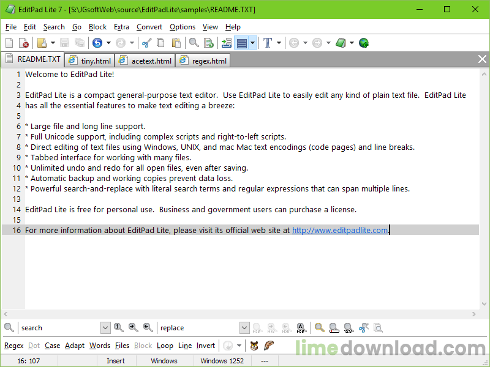This screenshot has height=367, width=490.
Task: Expand the Open file dropdown arrow
Action: tap(53, 43)
